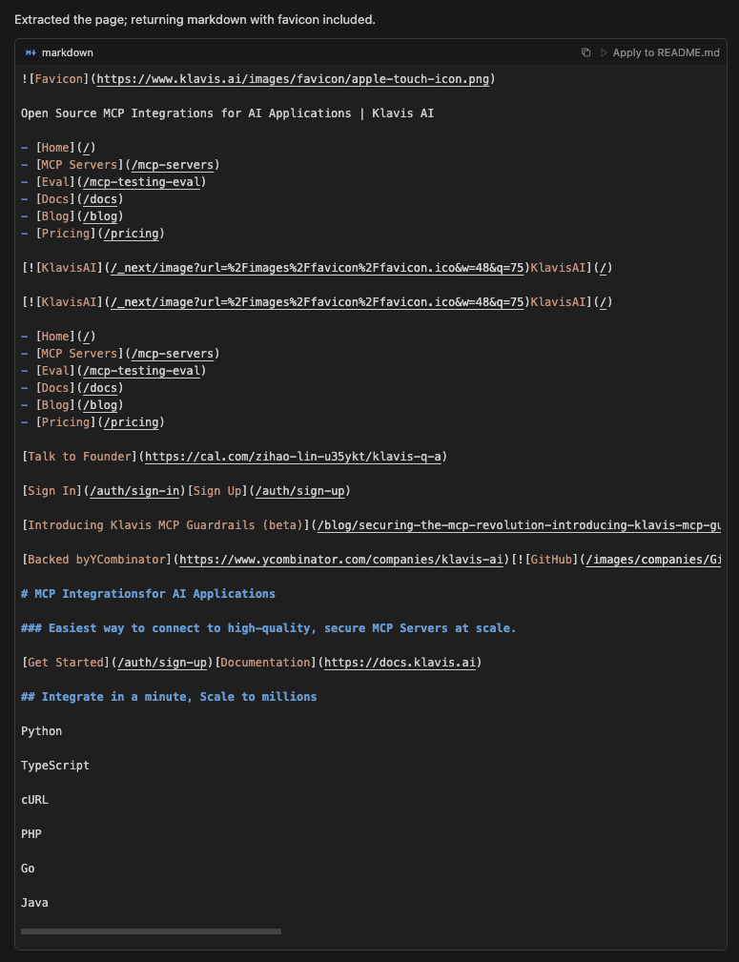Click the horizontal scrollbar at the bottom
Image resolution: width=739 pixels, height=962 pixels.
coord(150,931)
